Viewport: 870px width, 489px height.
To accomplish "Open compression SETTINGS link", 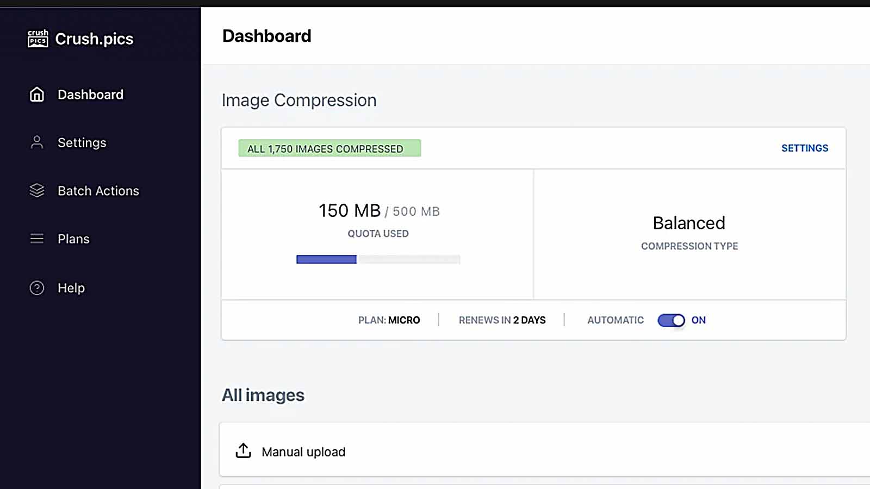I will tap(805, 148).
